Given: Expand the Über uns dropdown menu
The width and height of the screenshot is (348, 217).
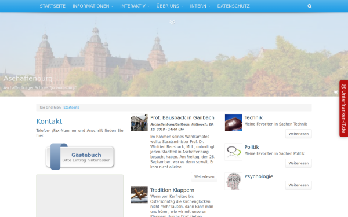Looking at the screenshot, I should click(x=169, y=6).
